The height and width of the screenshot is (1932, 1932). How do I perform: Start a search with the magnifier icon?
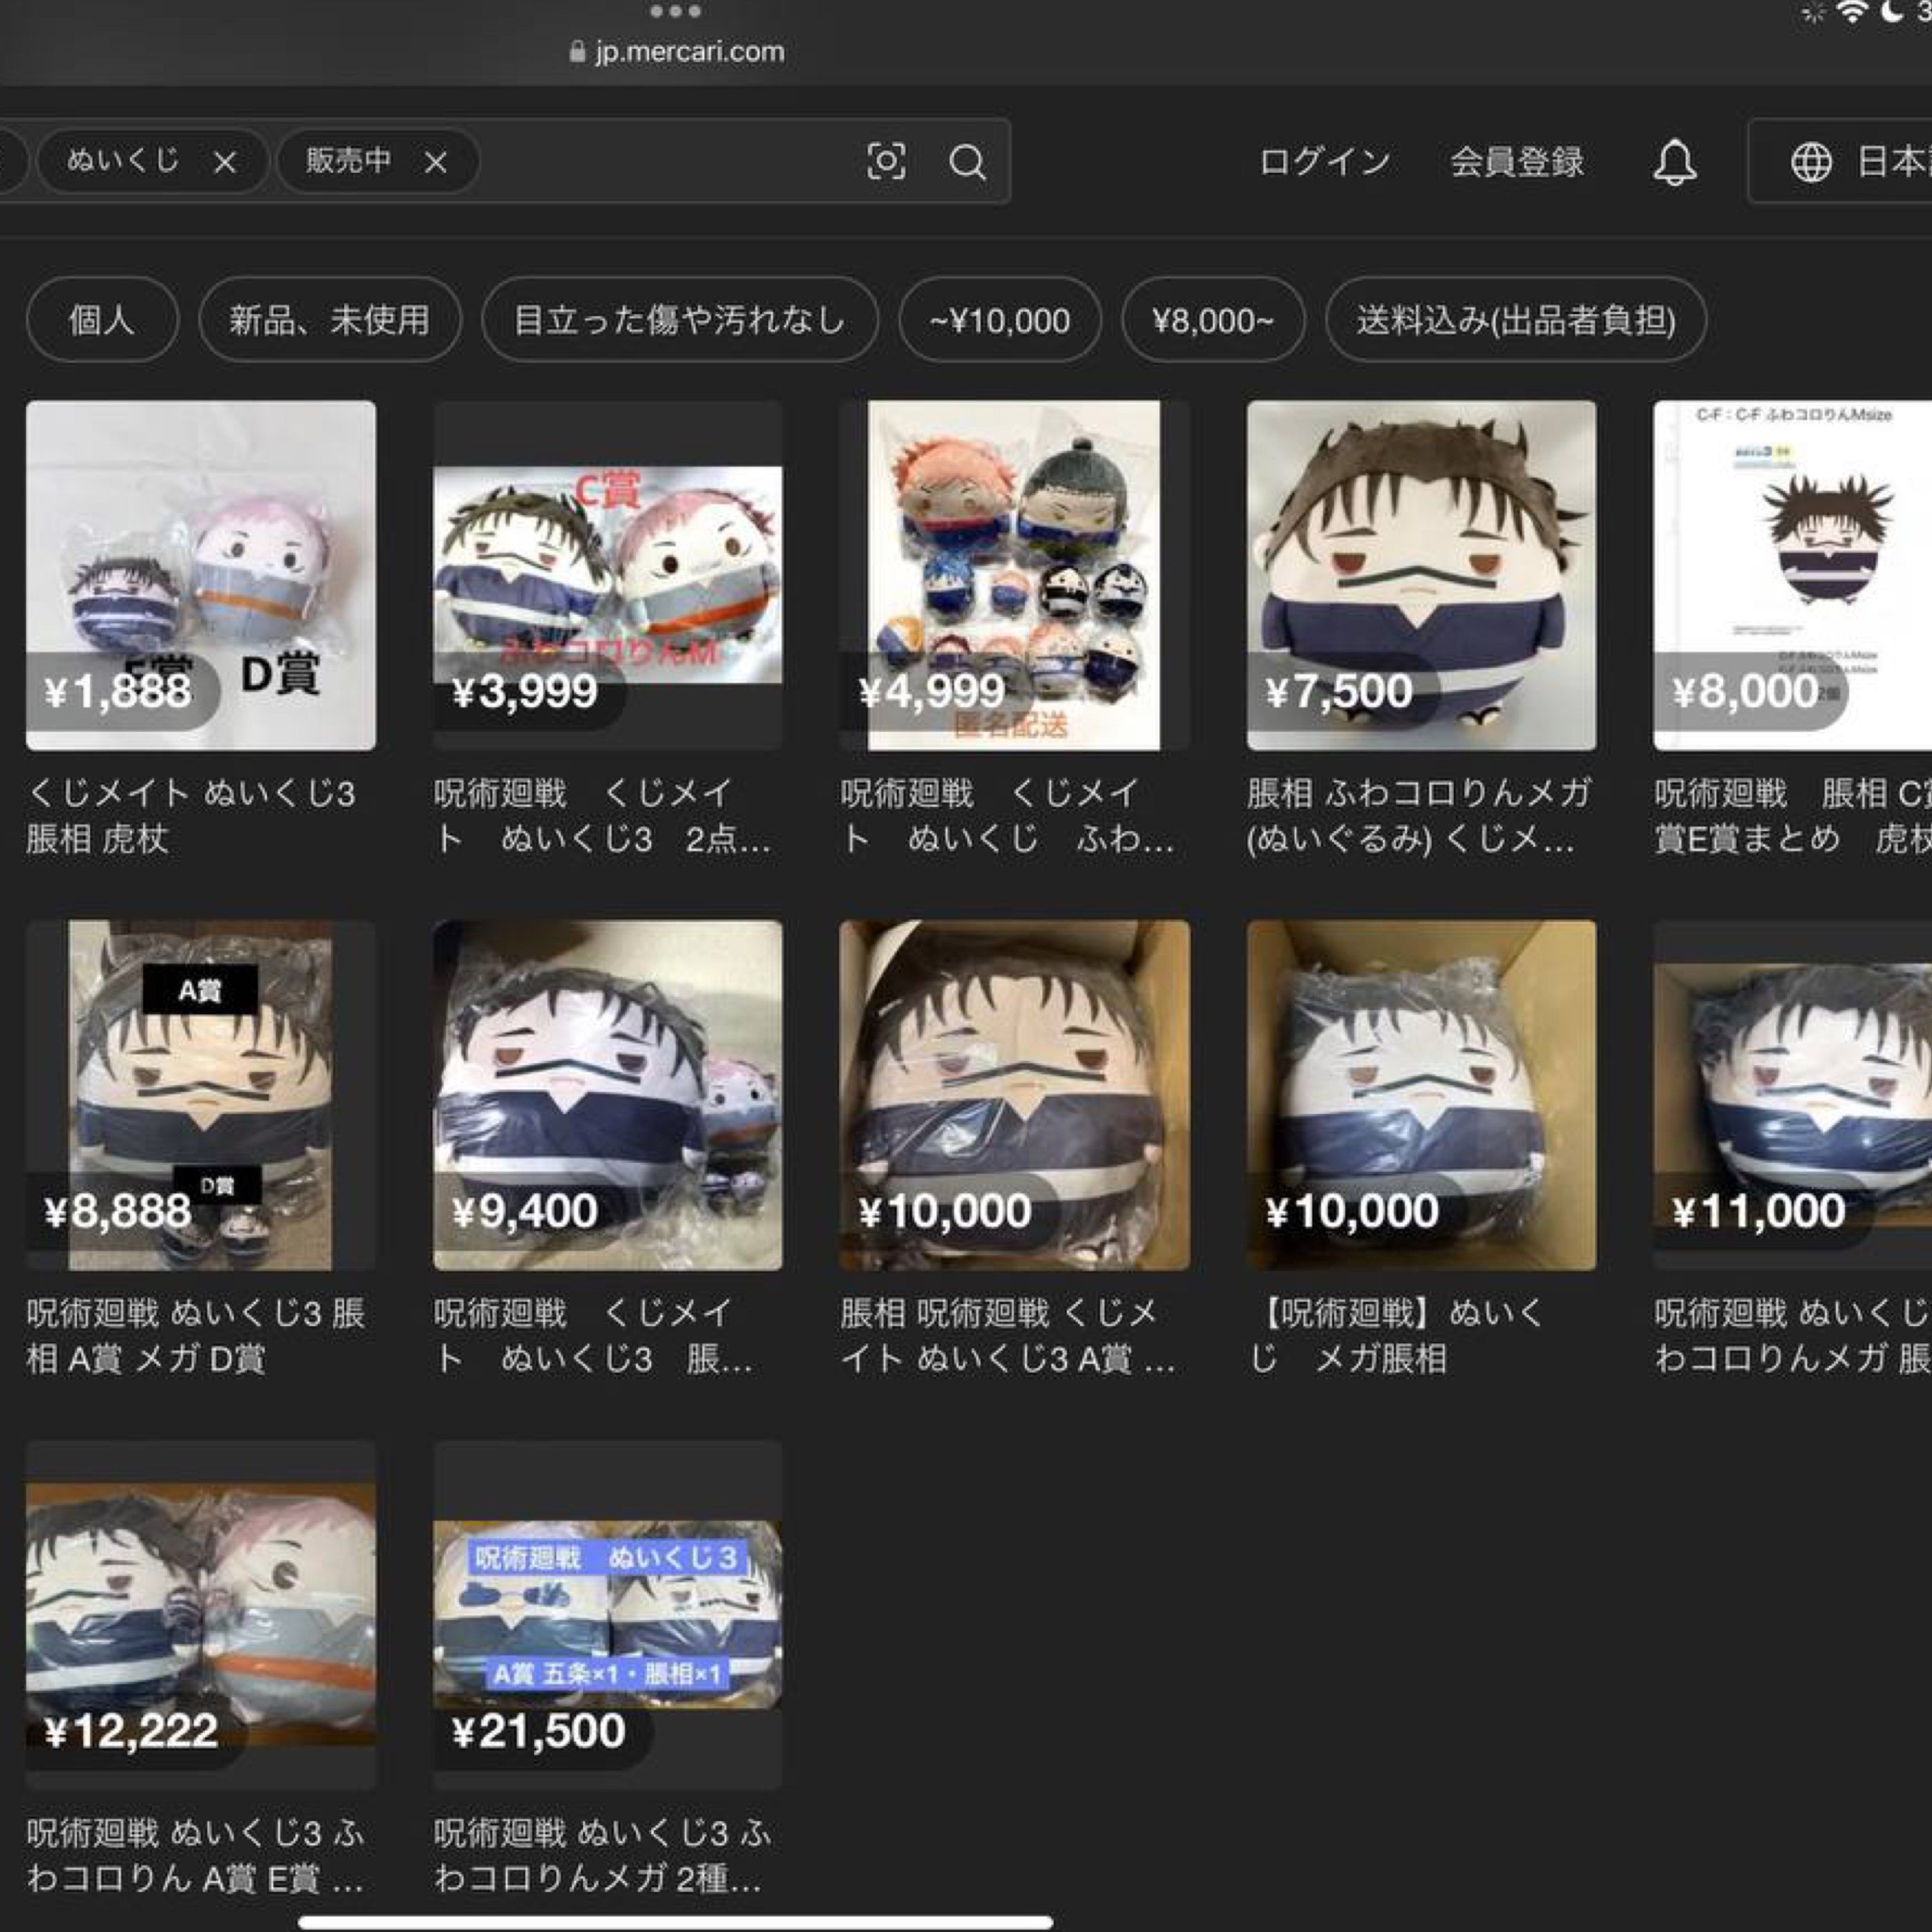click(966, 162)
